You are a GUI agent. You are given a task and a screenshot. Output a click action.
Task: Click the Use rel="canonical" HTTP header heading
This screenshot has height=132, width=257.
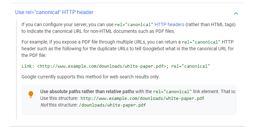[x=54, y=12]
